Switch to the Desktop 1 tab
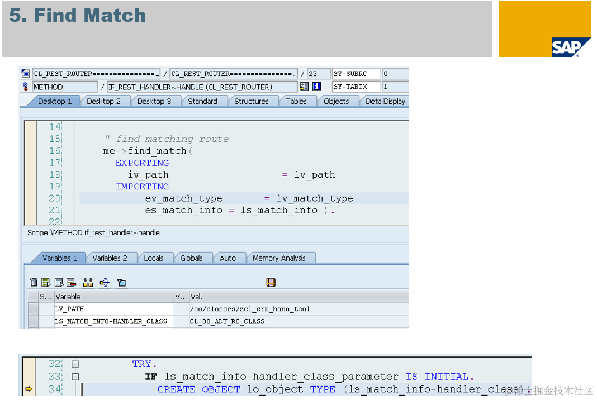The image size is (597, 400). pyautogui.click(x=54, y=101)
